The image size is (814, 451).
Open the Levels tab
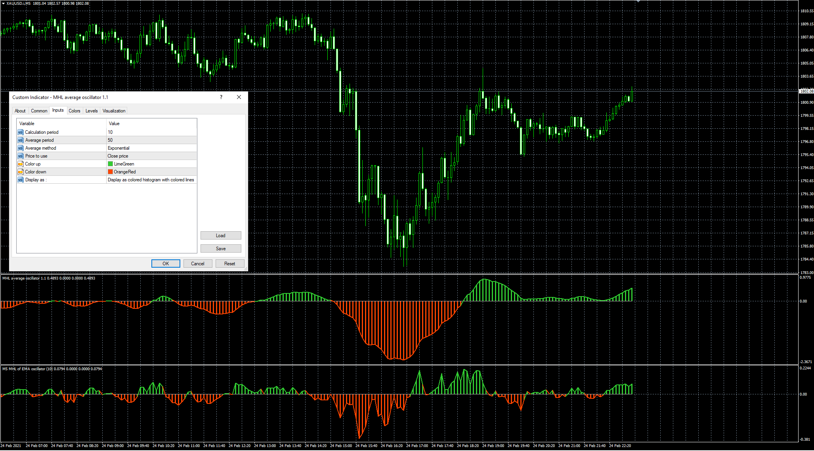point(92,111)
